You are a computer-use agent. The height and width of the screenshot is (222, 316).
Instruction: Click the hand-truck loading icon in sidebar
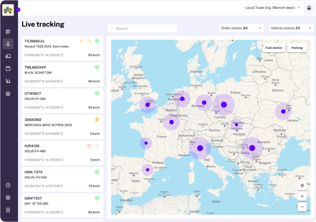tap(8, 81)
